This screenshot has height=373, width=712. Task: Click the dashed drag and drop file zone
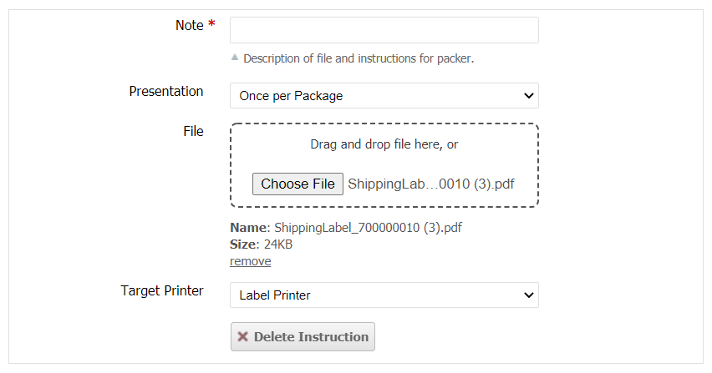tap(384, 144)
